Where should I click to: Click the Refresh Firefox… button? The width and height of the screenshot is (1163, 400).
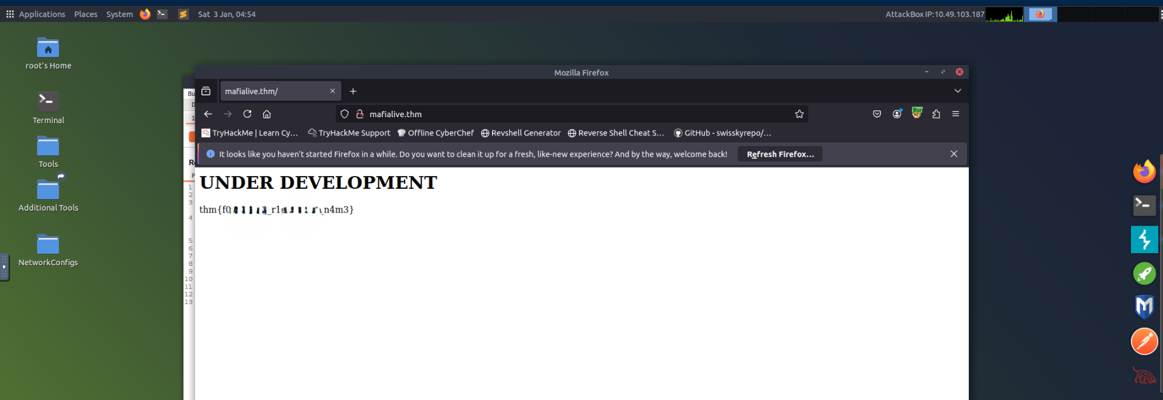(x=780, y=154)
